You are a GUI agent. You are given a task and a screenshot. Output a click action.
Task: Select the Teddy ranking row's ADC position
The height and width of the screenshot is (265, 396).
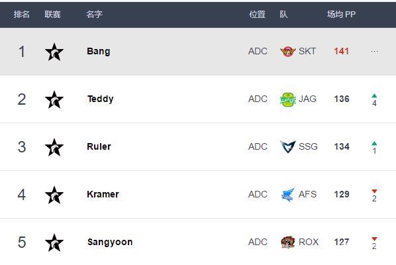tap(258, 99)
